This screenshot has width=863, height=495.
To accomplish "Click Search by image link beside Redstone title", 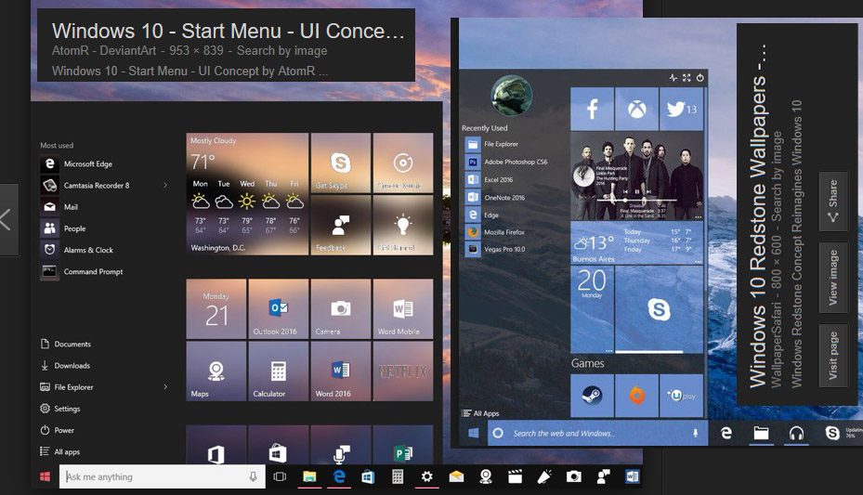I will 776,176.
